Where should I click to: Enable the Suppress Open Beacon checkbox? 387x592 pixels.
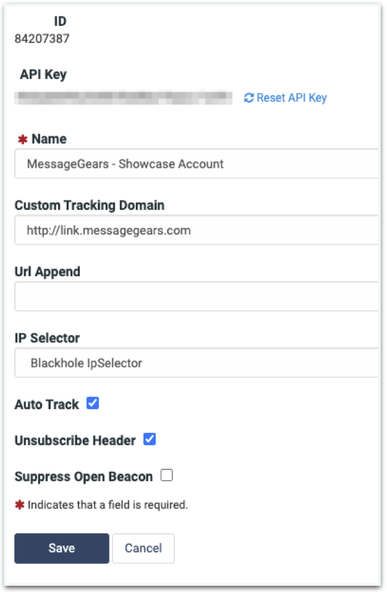pos(166,476)
